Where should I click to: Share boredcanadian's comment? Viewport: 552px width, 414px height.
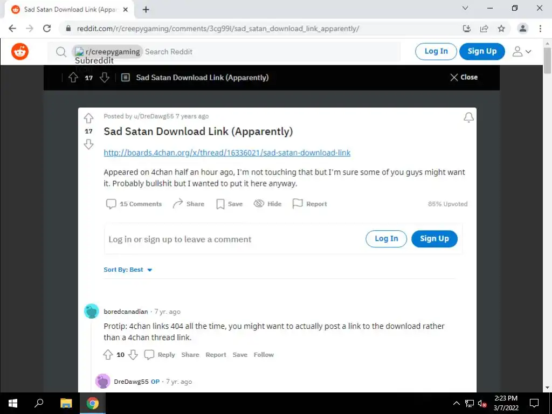point(190,355)
